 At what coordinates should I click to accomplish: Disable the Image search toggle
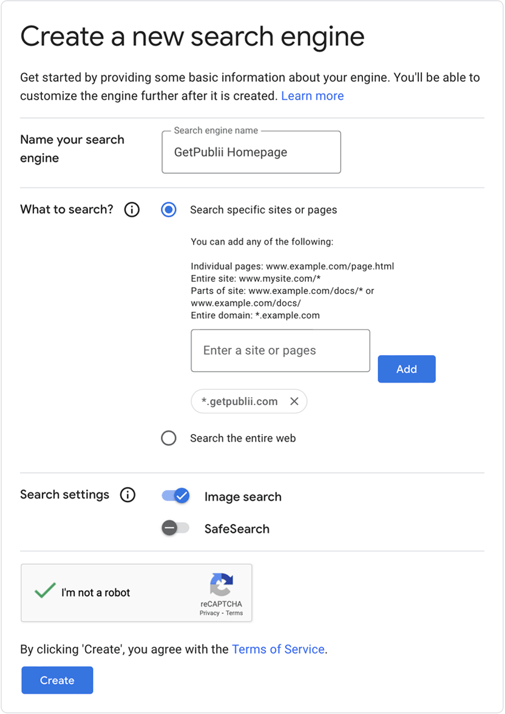point(175,495)
